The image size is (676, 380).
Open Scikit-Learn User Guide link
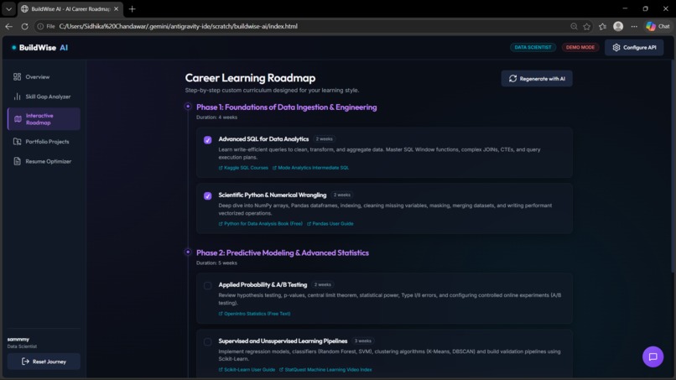[x=247, y=370]
